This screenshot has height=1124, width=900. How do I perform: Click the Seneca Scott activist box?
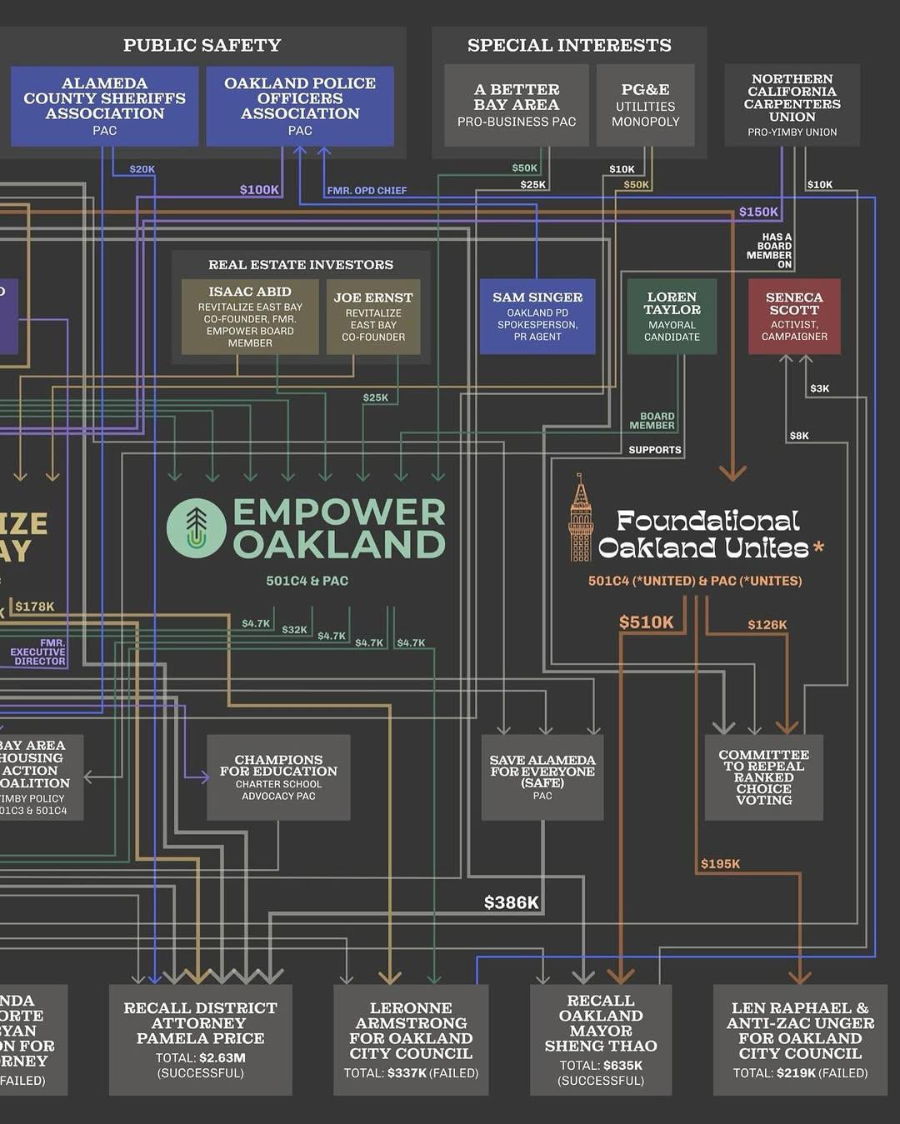tap(794, 317)
